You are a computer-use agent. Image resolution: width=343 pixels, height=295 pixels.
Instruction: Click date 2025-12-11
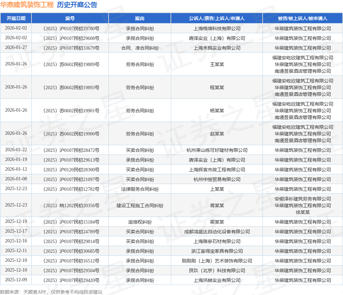pyautogui.click(x=16, y=250)
